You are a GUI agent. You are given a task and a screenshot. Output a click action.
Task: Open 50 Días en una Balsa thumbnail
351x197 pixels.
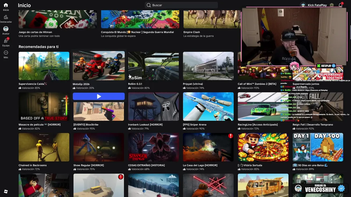318,147
